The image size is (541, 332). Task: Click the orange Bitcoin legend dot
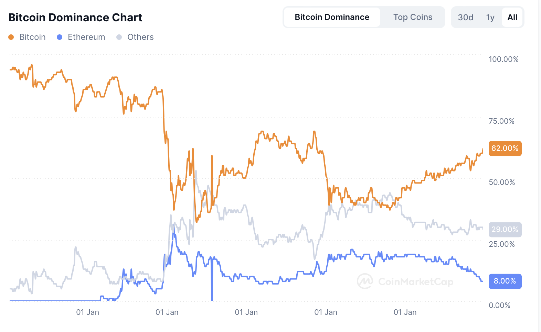point(11,37)
